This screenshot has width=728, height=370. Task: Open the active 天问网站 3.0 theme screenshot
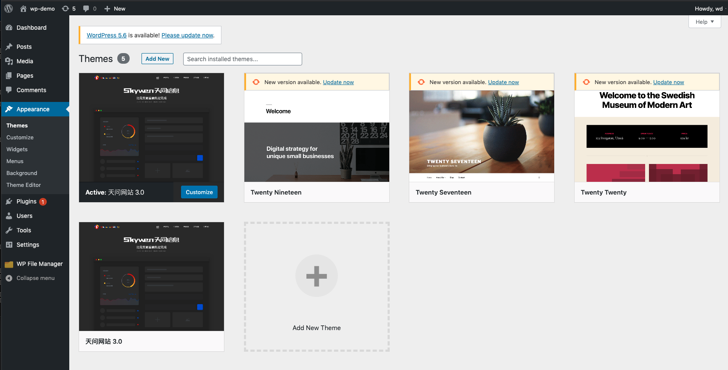click(151, 127)
